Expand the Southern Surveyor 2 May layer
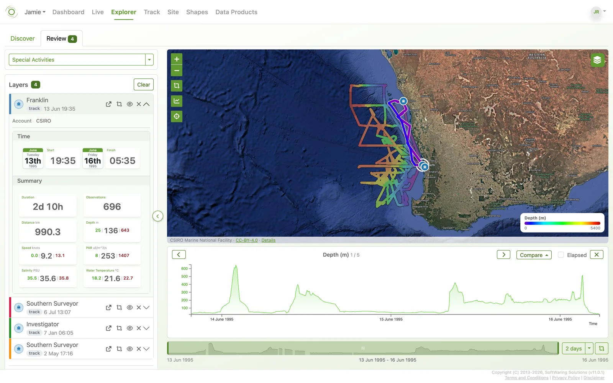 (x=146, y=349)
